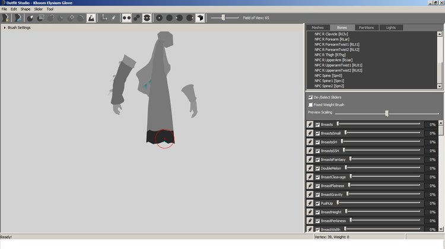Toggle X-Mirror two-dots icon
The width and height of the screenshot is (445, 249).
pyautogui.click(x=126, y=18)
